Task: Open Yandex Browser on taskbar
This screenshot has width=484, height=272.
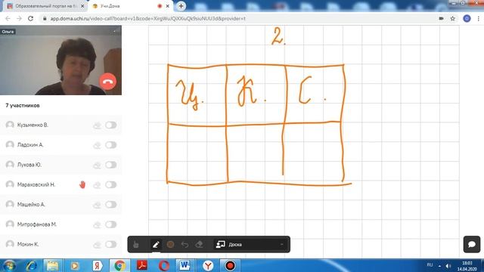Action: [x=208, y=265]
